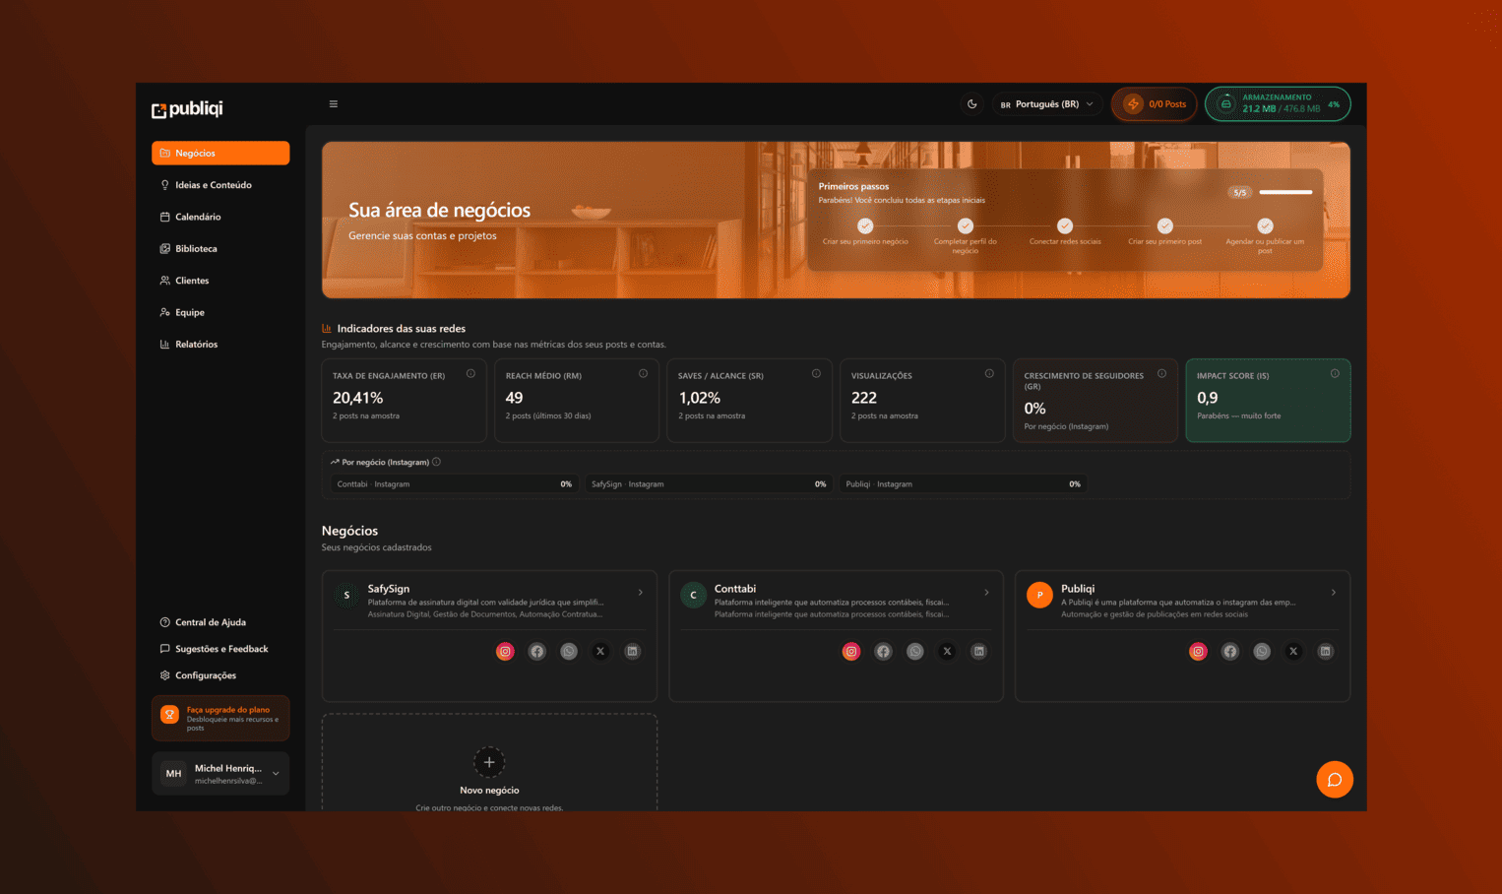
Task: Collapse the sidebar with the hamburger icon
Action: click(334, 104)
